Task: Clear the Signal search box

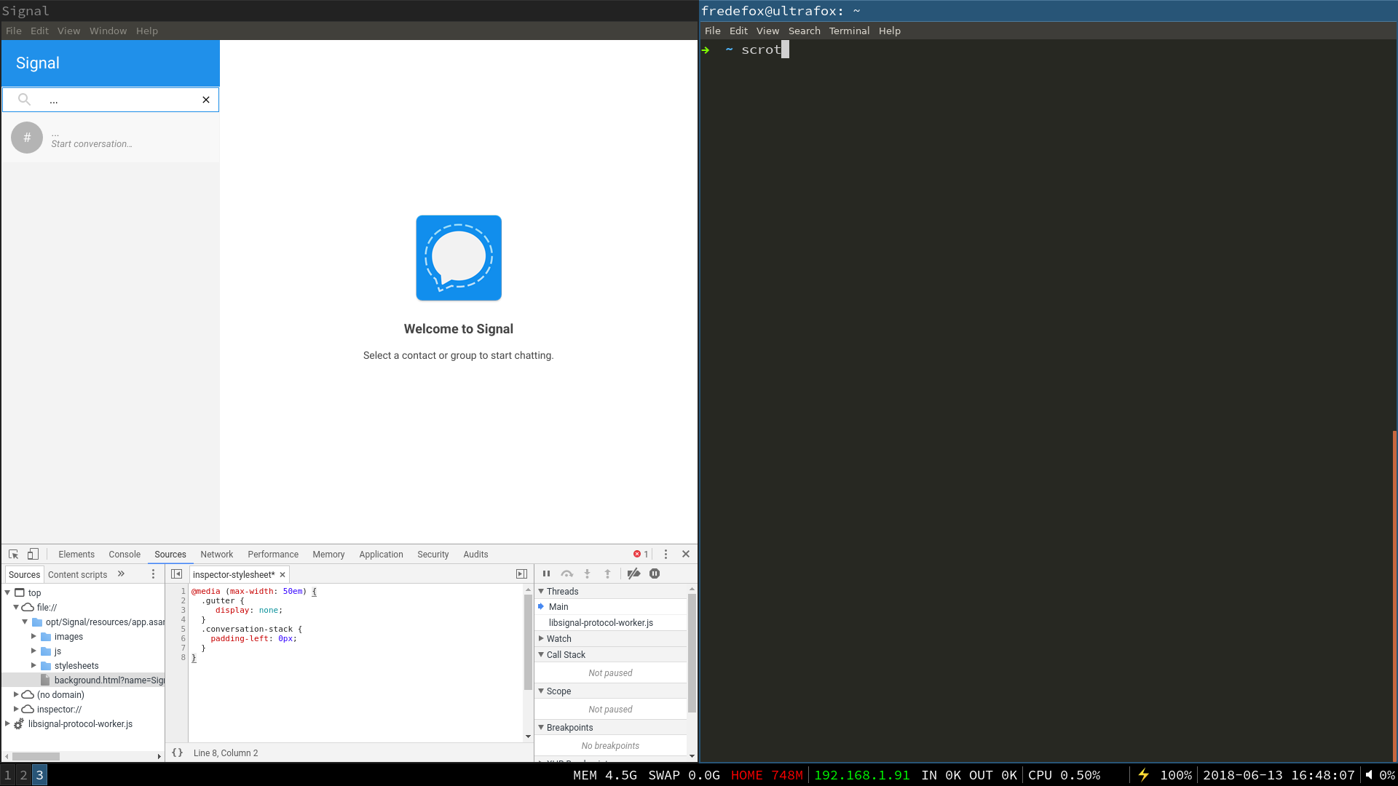Action: (206, 100)
